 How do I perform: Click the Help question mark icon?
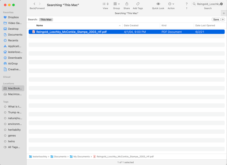[186, 4]
